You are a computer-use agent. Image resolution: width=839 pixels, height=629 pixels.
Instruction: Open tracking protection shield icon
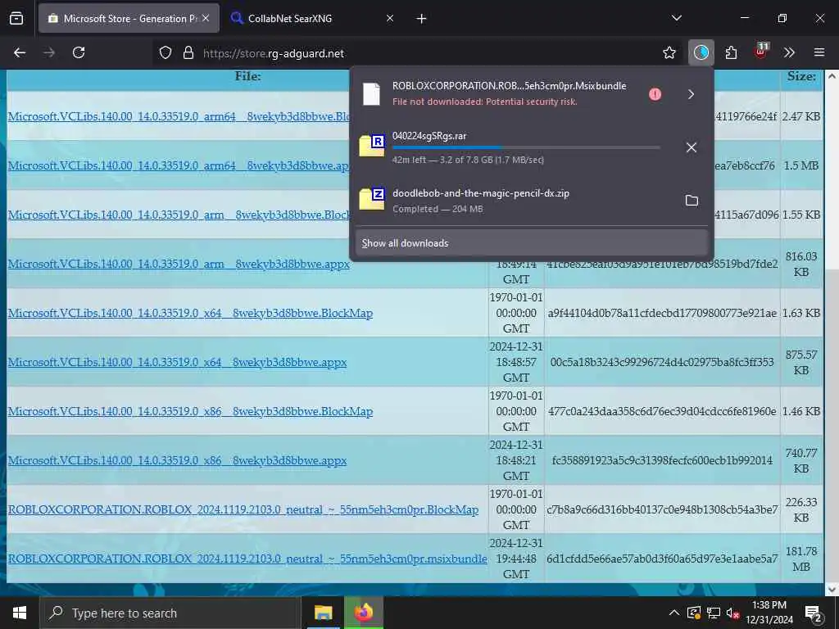tap(166, 53)
